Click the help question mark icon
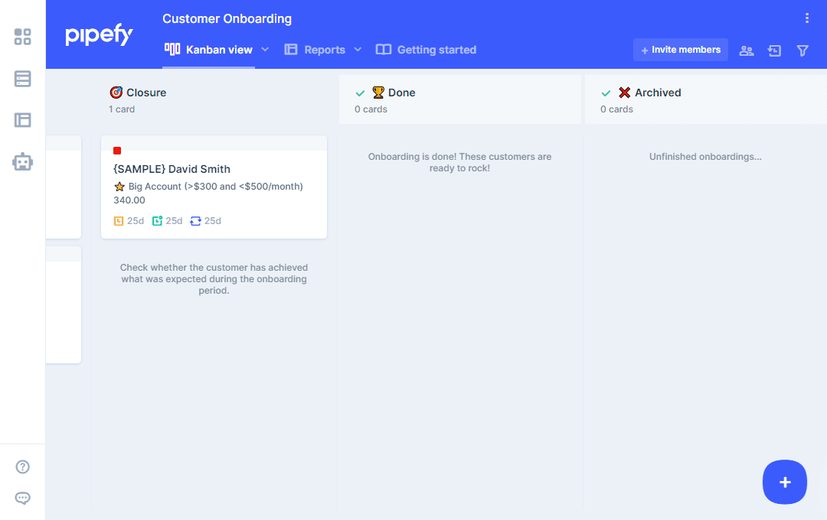 [23, 467]
